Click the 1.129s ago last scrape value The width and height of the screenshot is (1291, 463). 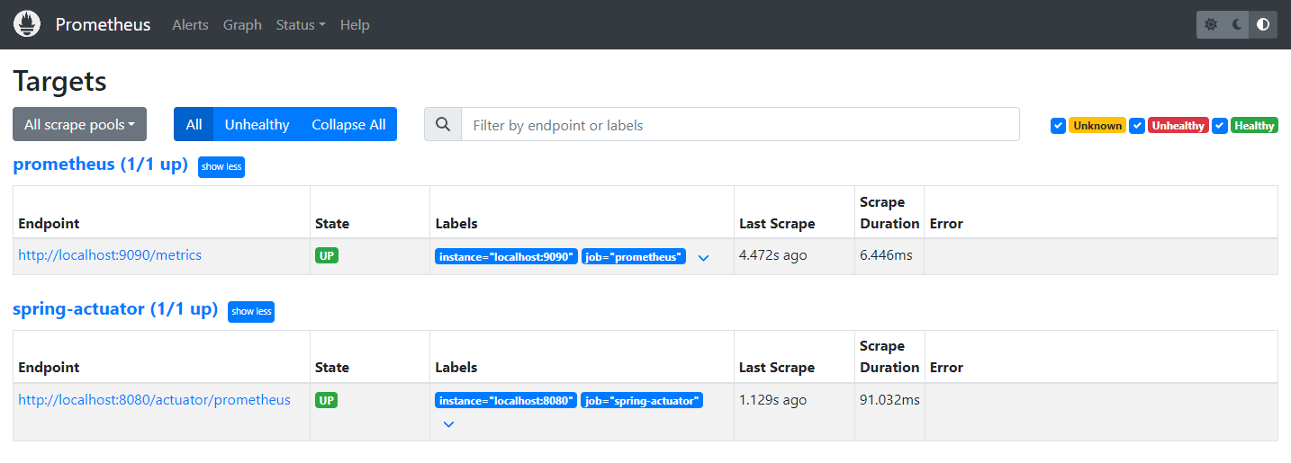(x=772, y=400)
